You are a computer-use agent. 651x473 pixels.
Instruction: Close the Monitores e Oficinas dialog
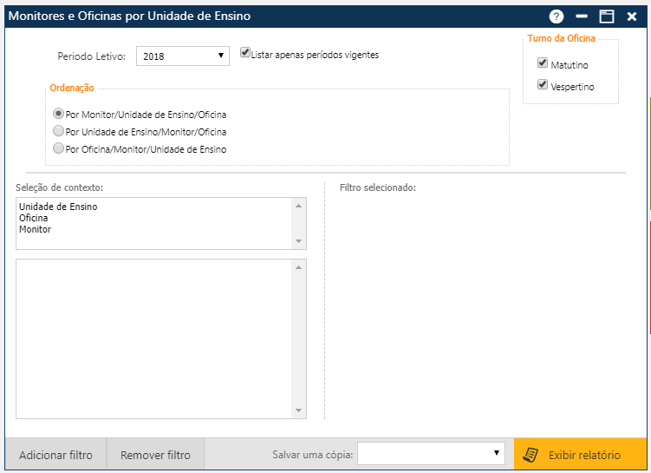point(632,16)
